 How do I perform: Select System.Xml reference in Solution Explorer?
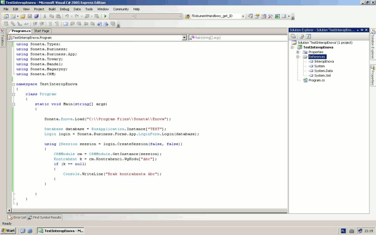(x=322, y=76)
